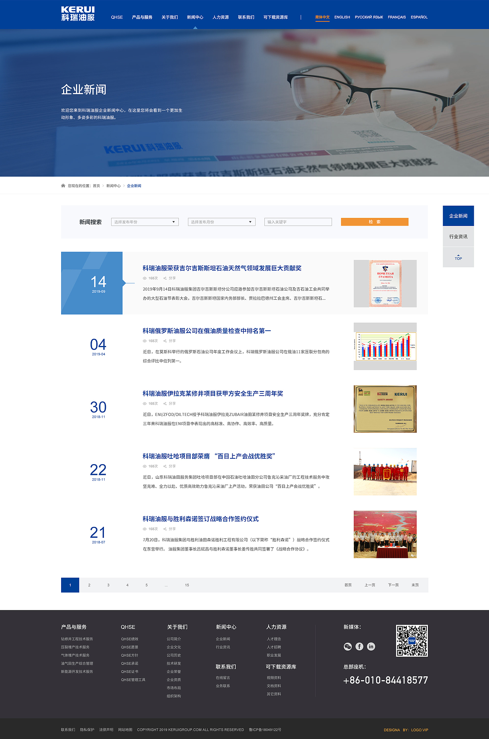Open article 科瑞俄罗斯油服公司在俄油质量检查中排名第一
This screenshot has width=489, height=739.
(x=207, y=331)
